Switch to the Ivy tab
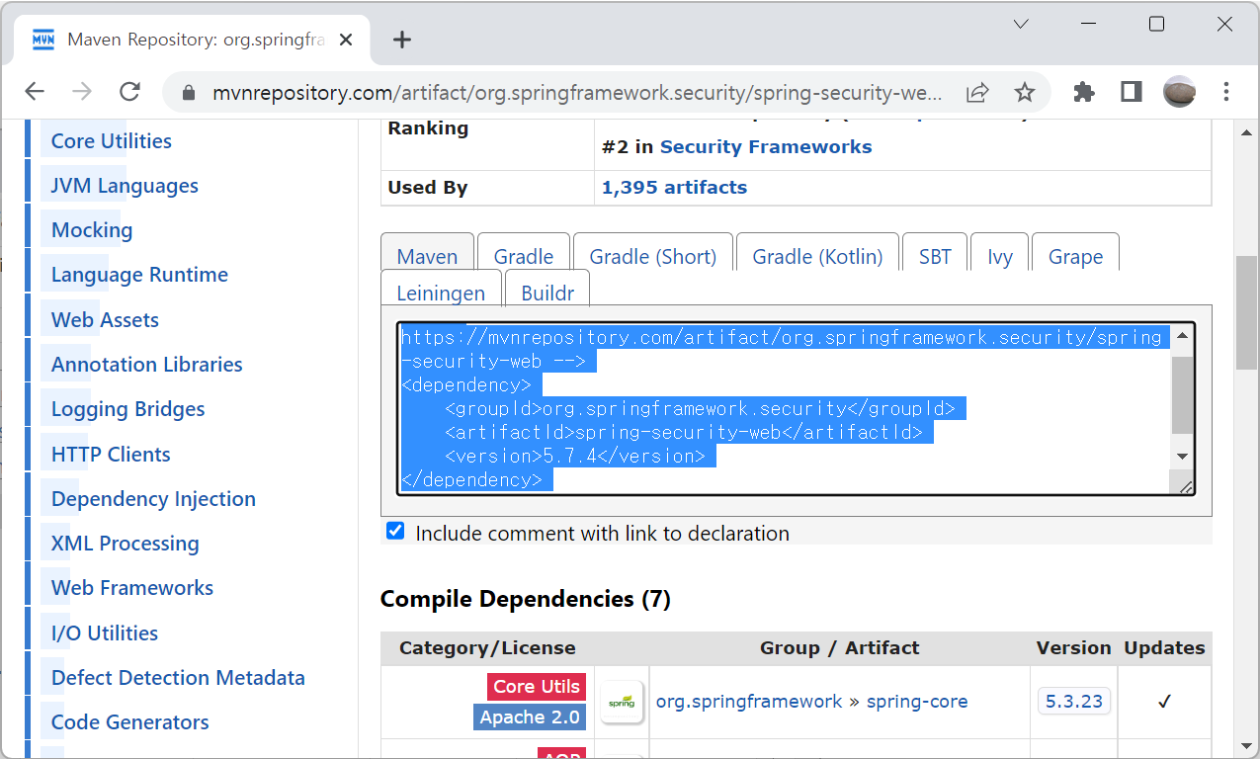1260x759 pixels. pos(1000,257)
